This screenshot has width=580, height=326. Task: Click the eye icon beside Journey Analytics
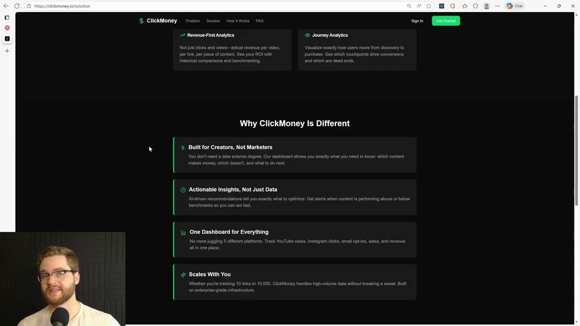pyautogui.click(x=307, y=35)
